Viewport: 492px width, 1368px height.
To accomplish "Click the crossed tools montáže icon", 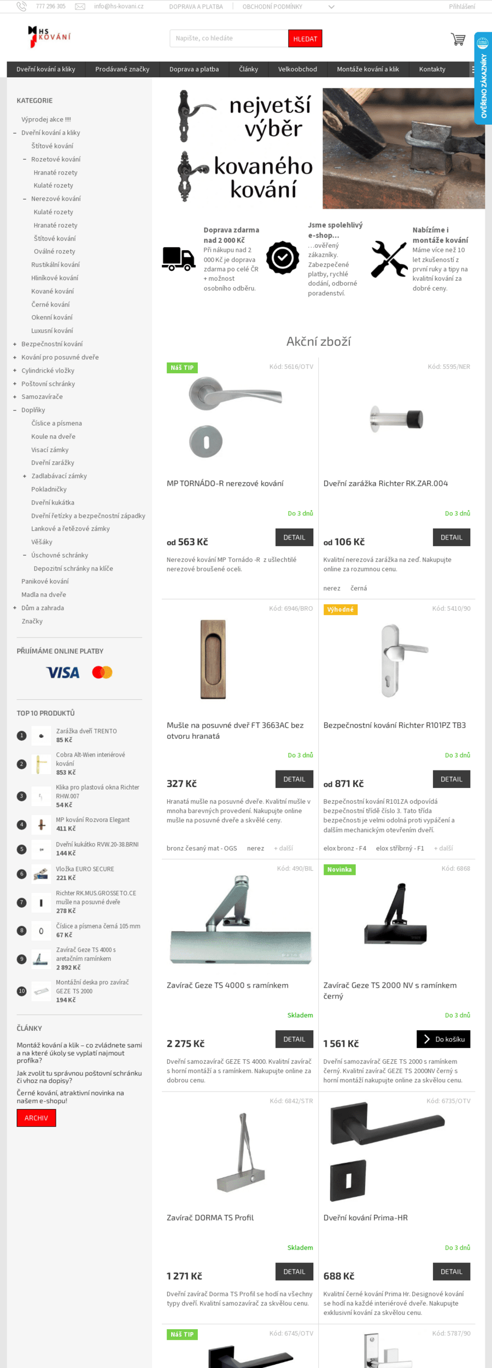I will point(389,259).
